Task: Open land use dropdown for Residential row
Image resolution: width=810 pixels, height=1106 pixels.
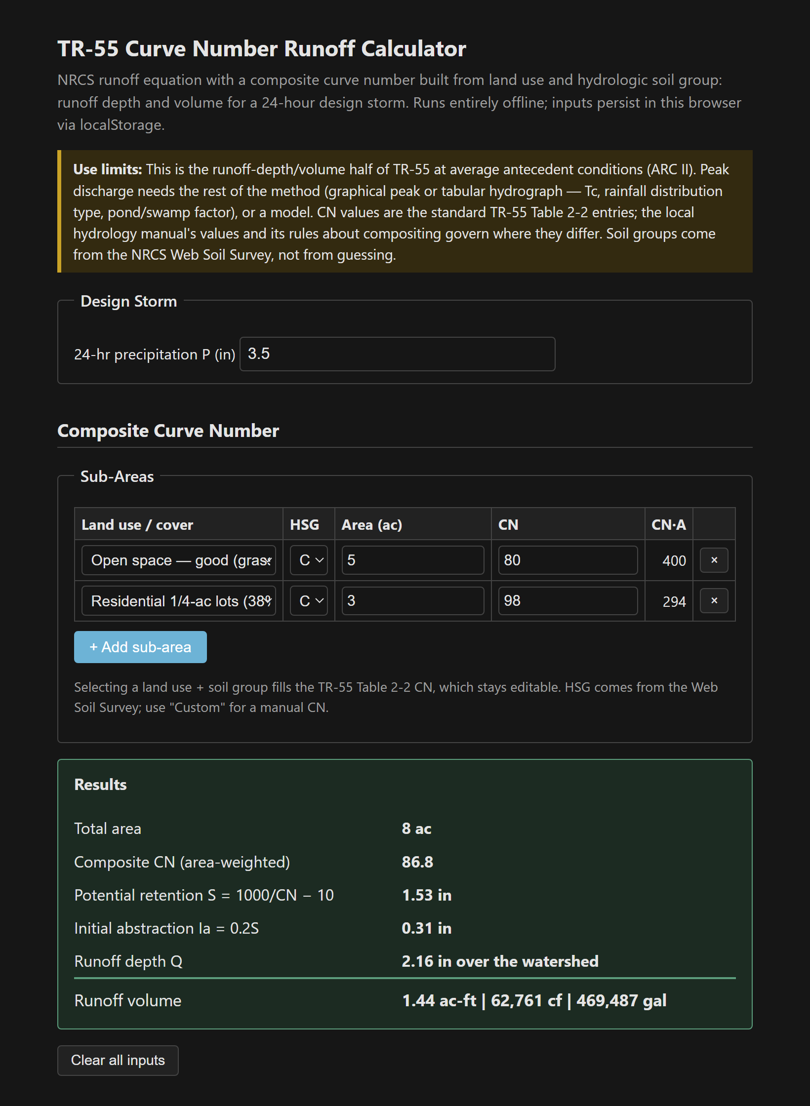Action: pyautogui.click(x=178, y=600)
